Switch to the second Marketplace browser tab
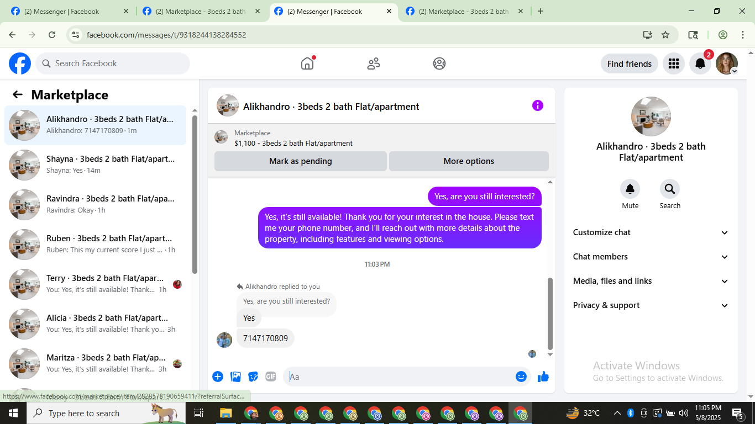The width and height of the screenshot is (755, 424). (x=200, y=11)
